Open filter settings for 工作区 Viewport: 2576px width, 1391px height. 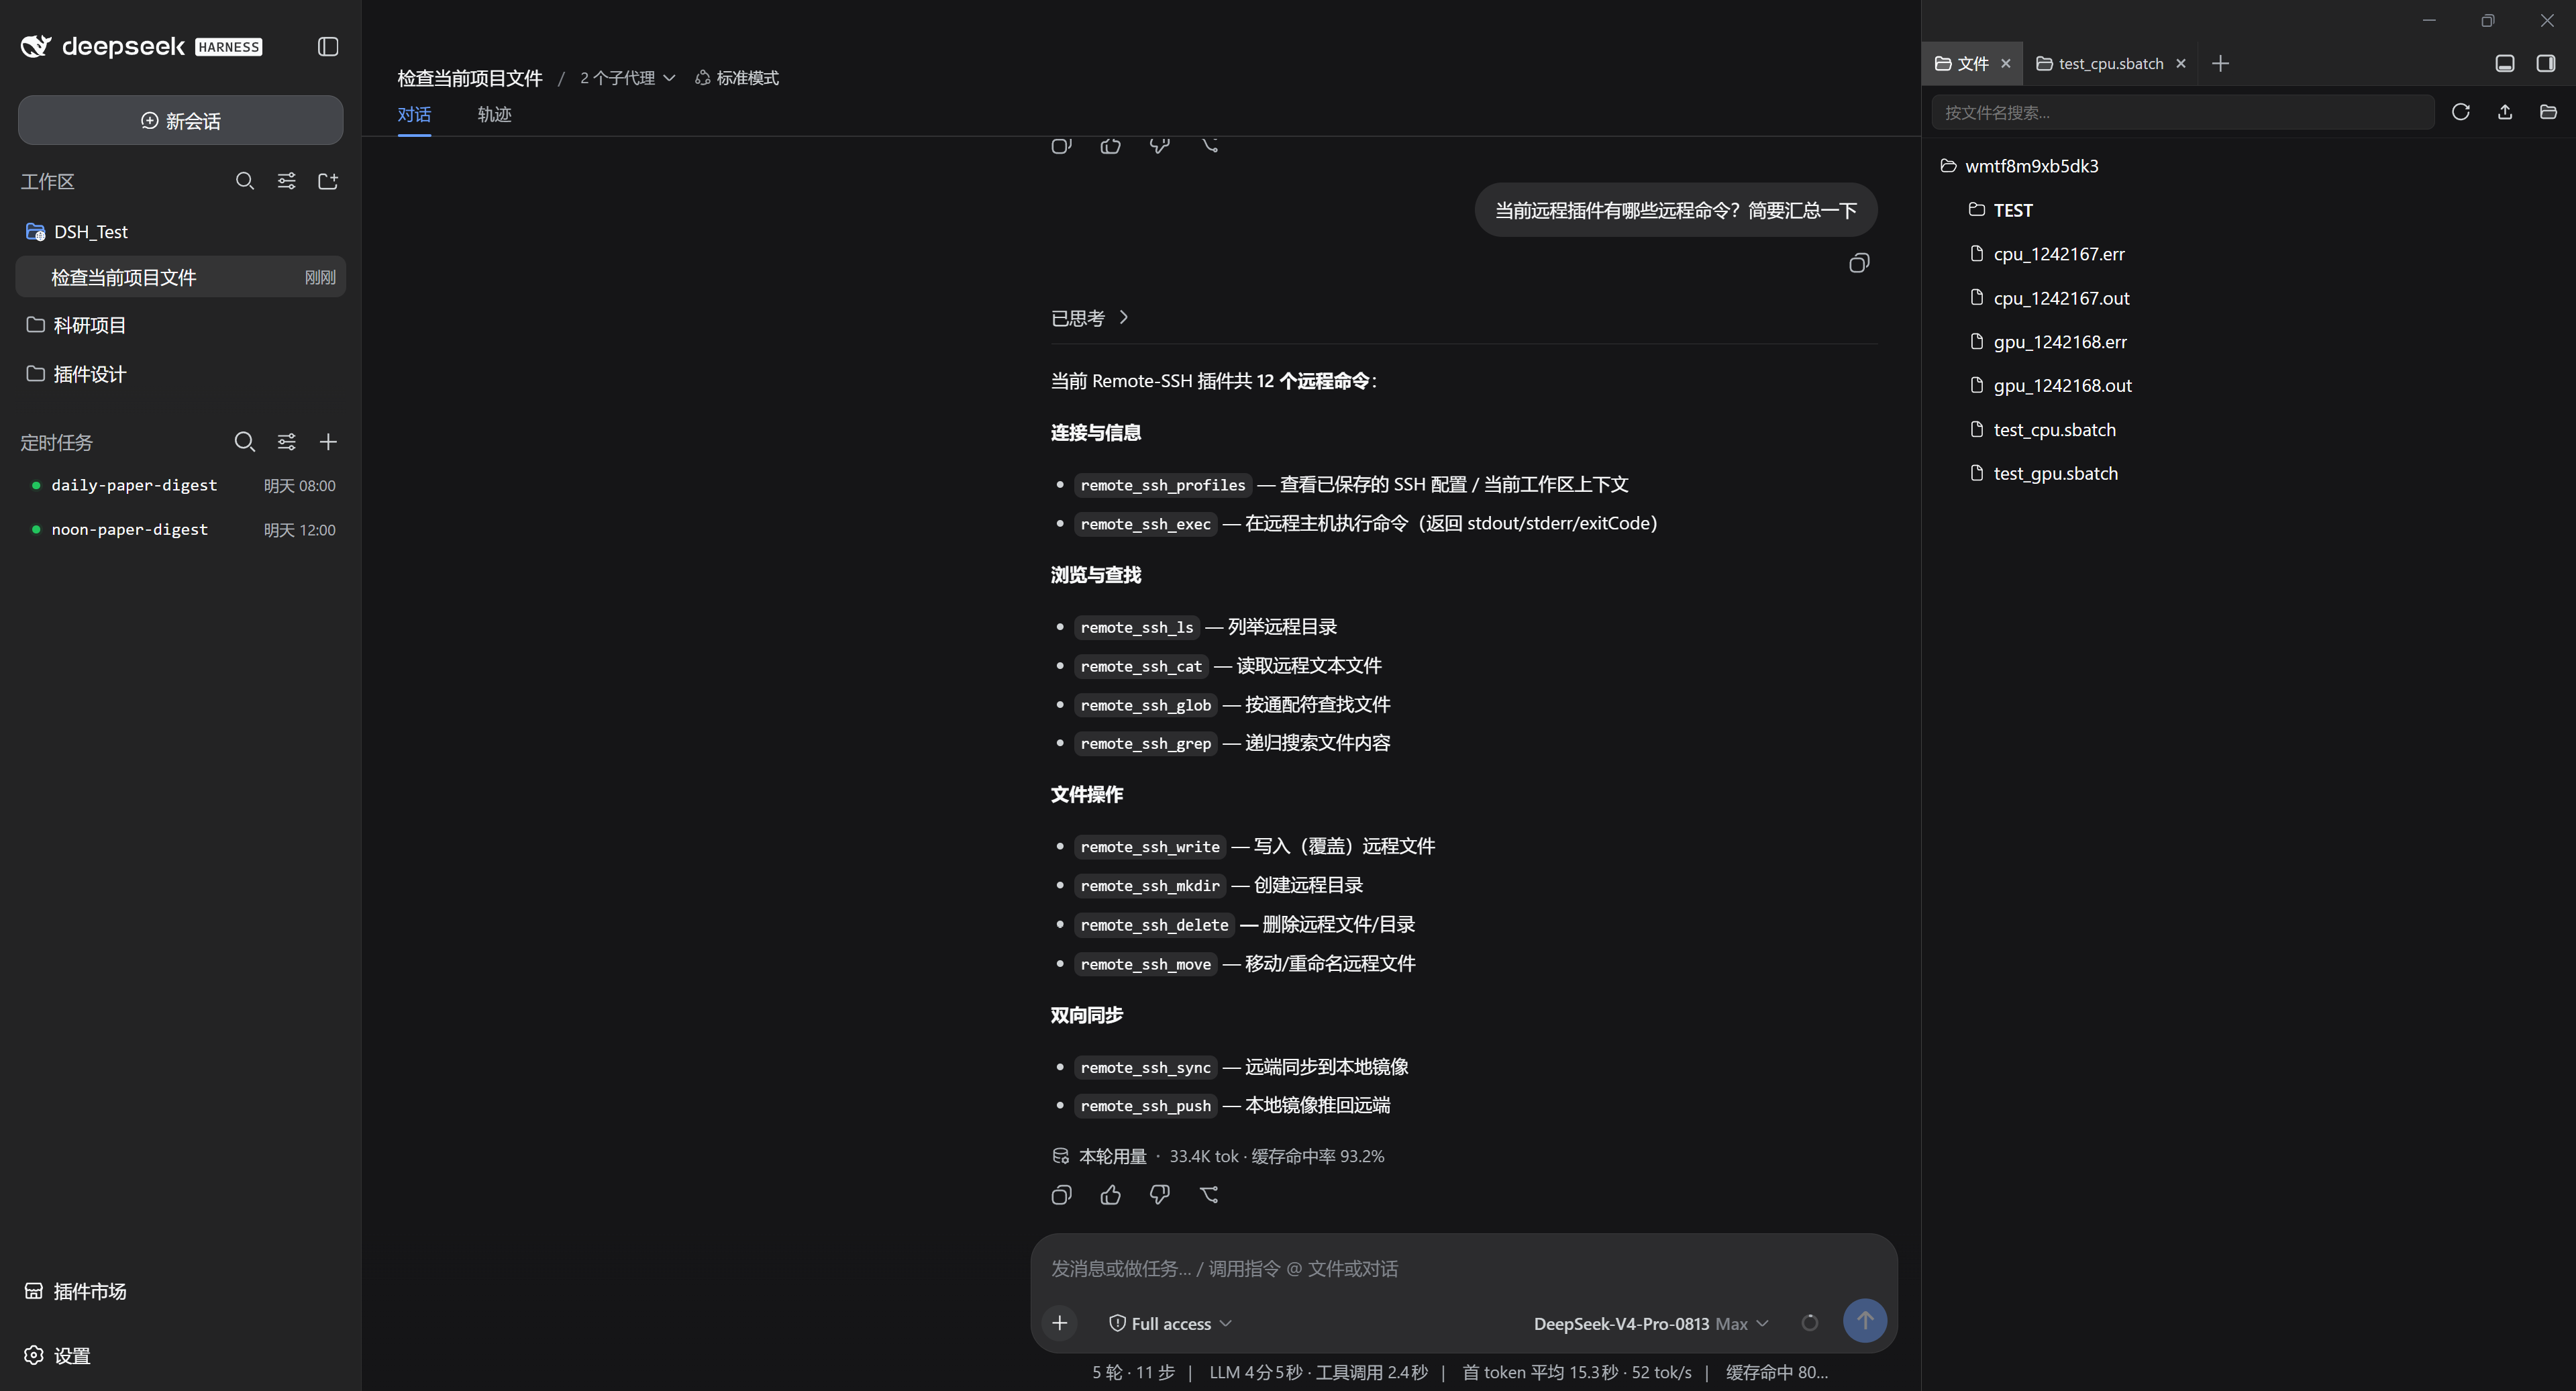(286, 181)
